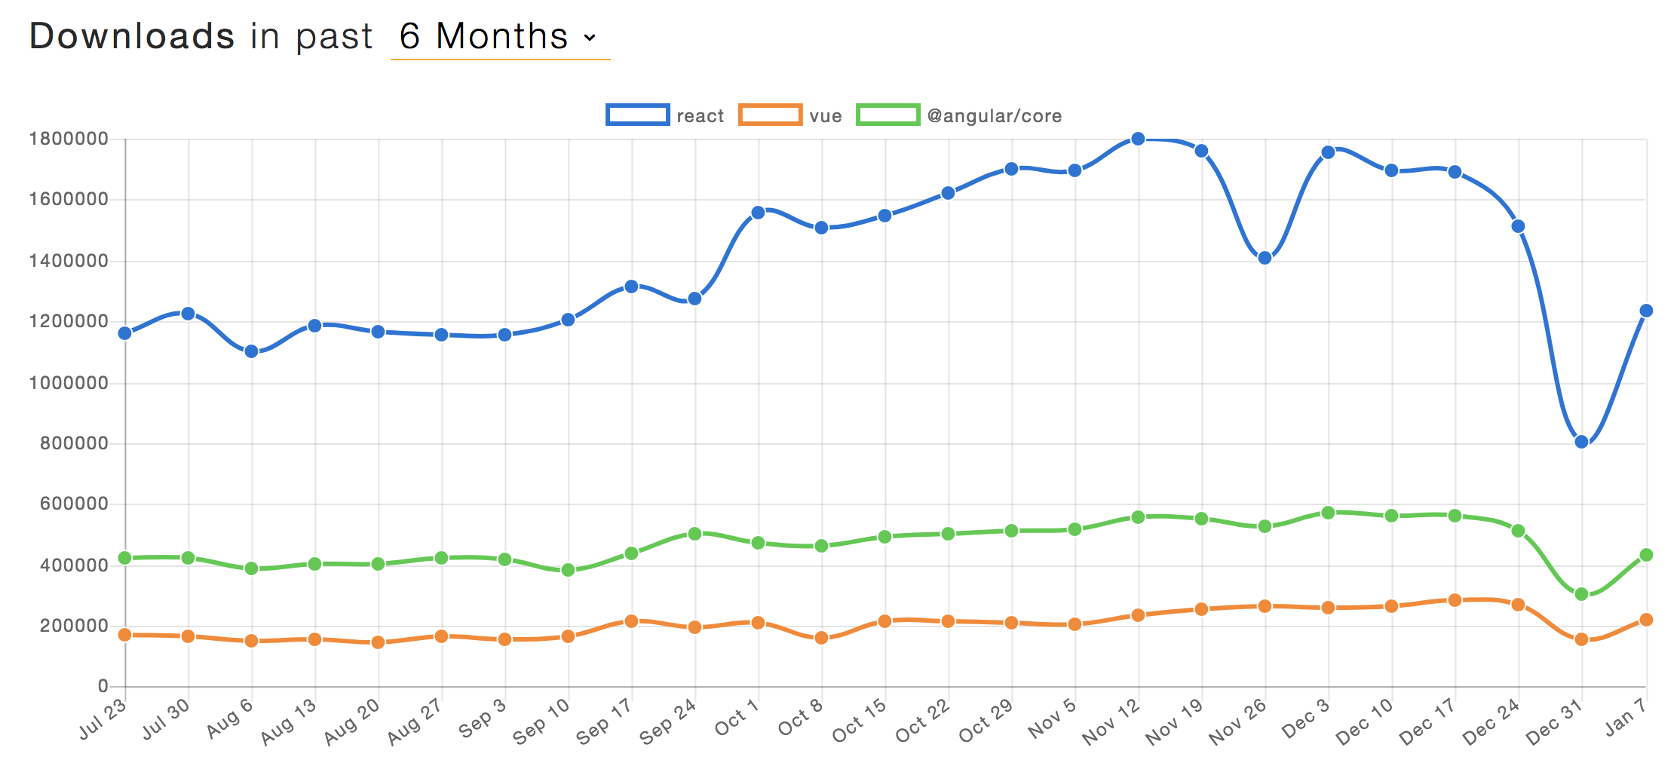
Task: Select react data point at Jan 7
Action: click(x=1646, y=311)
